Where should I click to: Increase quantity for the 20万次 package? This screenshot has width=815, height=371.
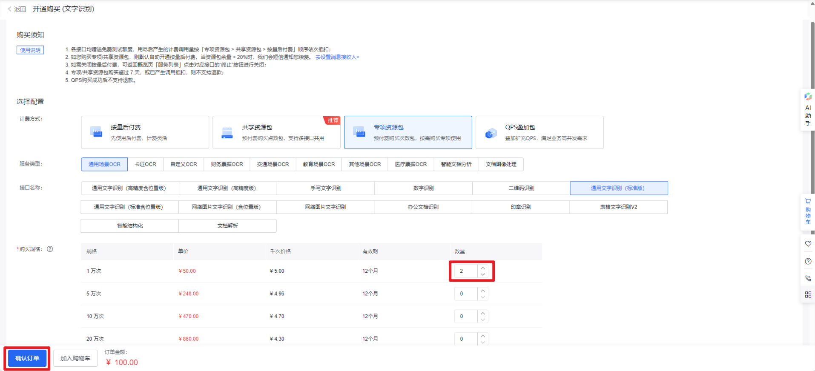click(x=483, y=336)
